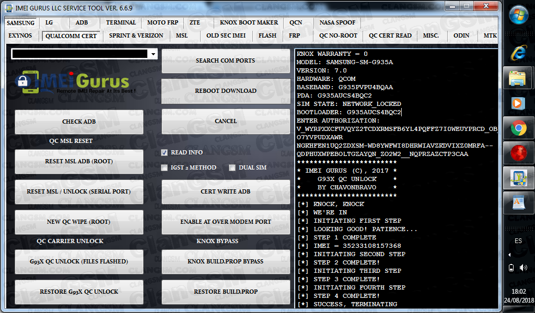Enable the IGST 2 METHOD checkbox
535x313 pixels.
[x=165, y=167]
